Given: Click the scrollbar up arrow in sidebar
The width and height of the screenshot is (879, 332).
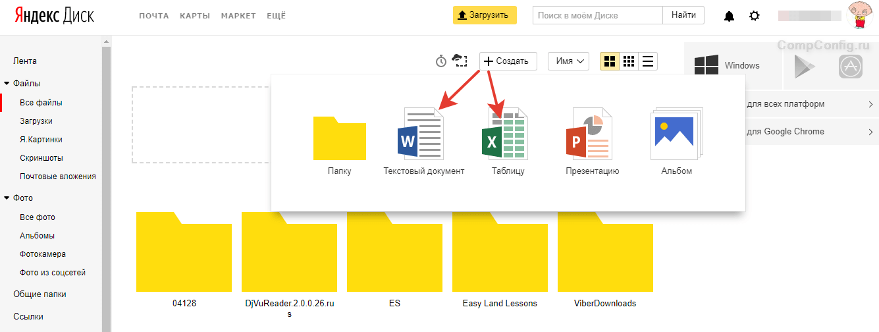Looking at the screenshot, I should click(x=106, y=41).
